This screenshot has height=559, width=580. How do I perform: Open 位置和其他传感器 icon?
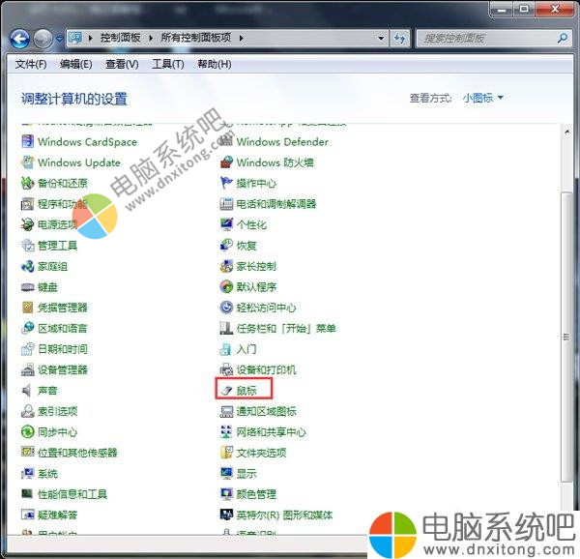(x=27, y=452)
